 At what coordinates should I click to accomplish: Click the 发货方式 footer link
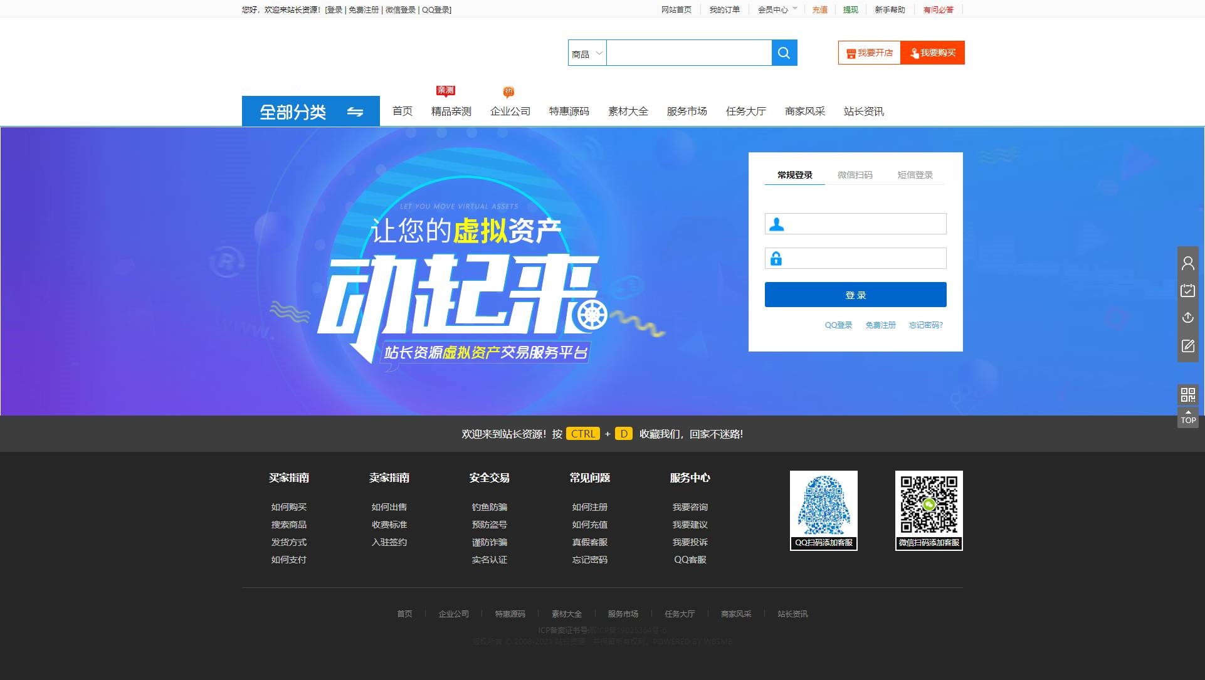coord(288,542)
